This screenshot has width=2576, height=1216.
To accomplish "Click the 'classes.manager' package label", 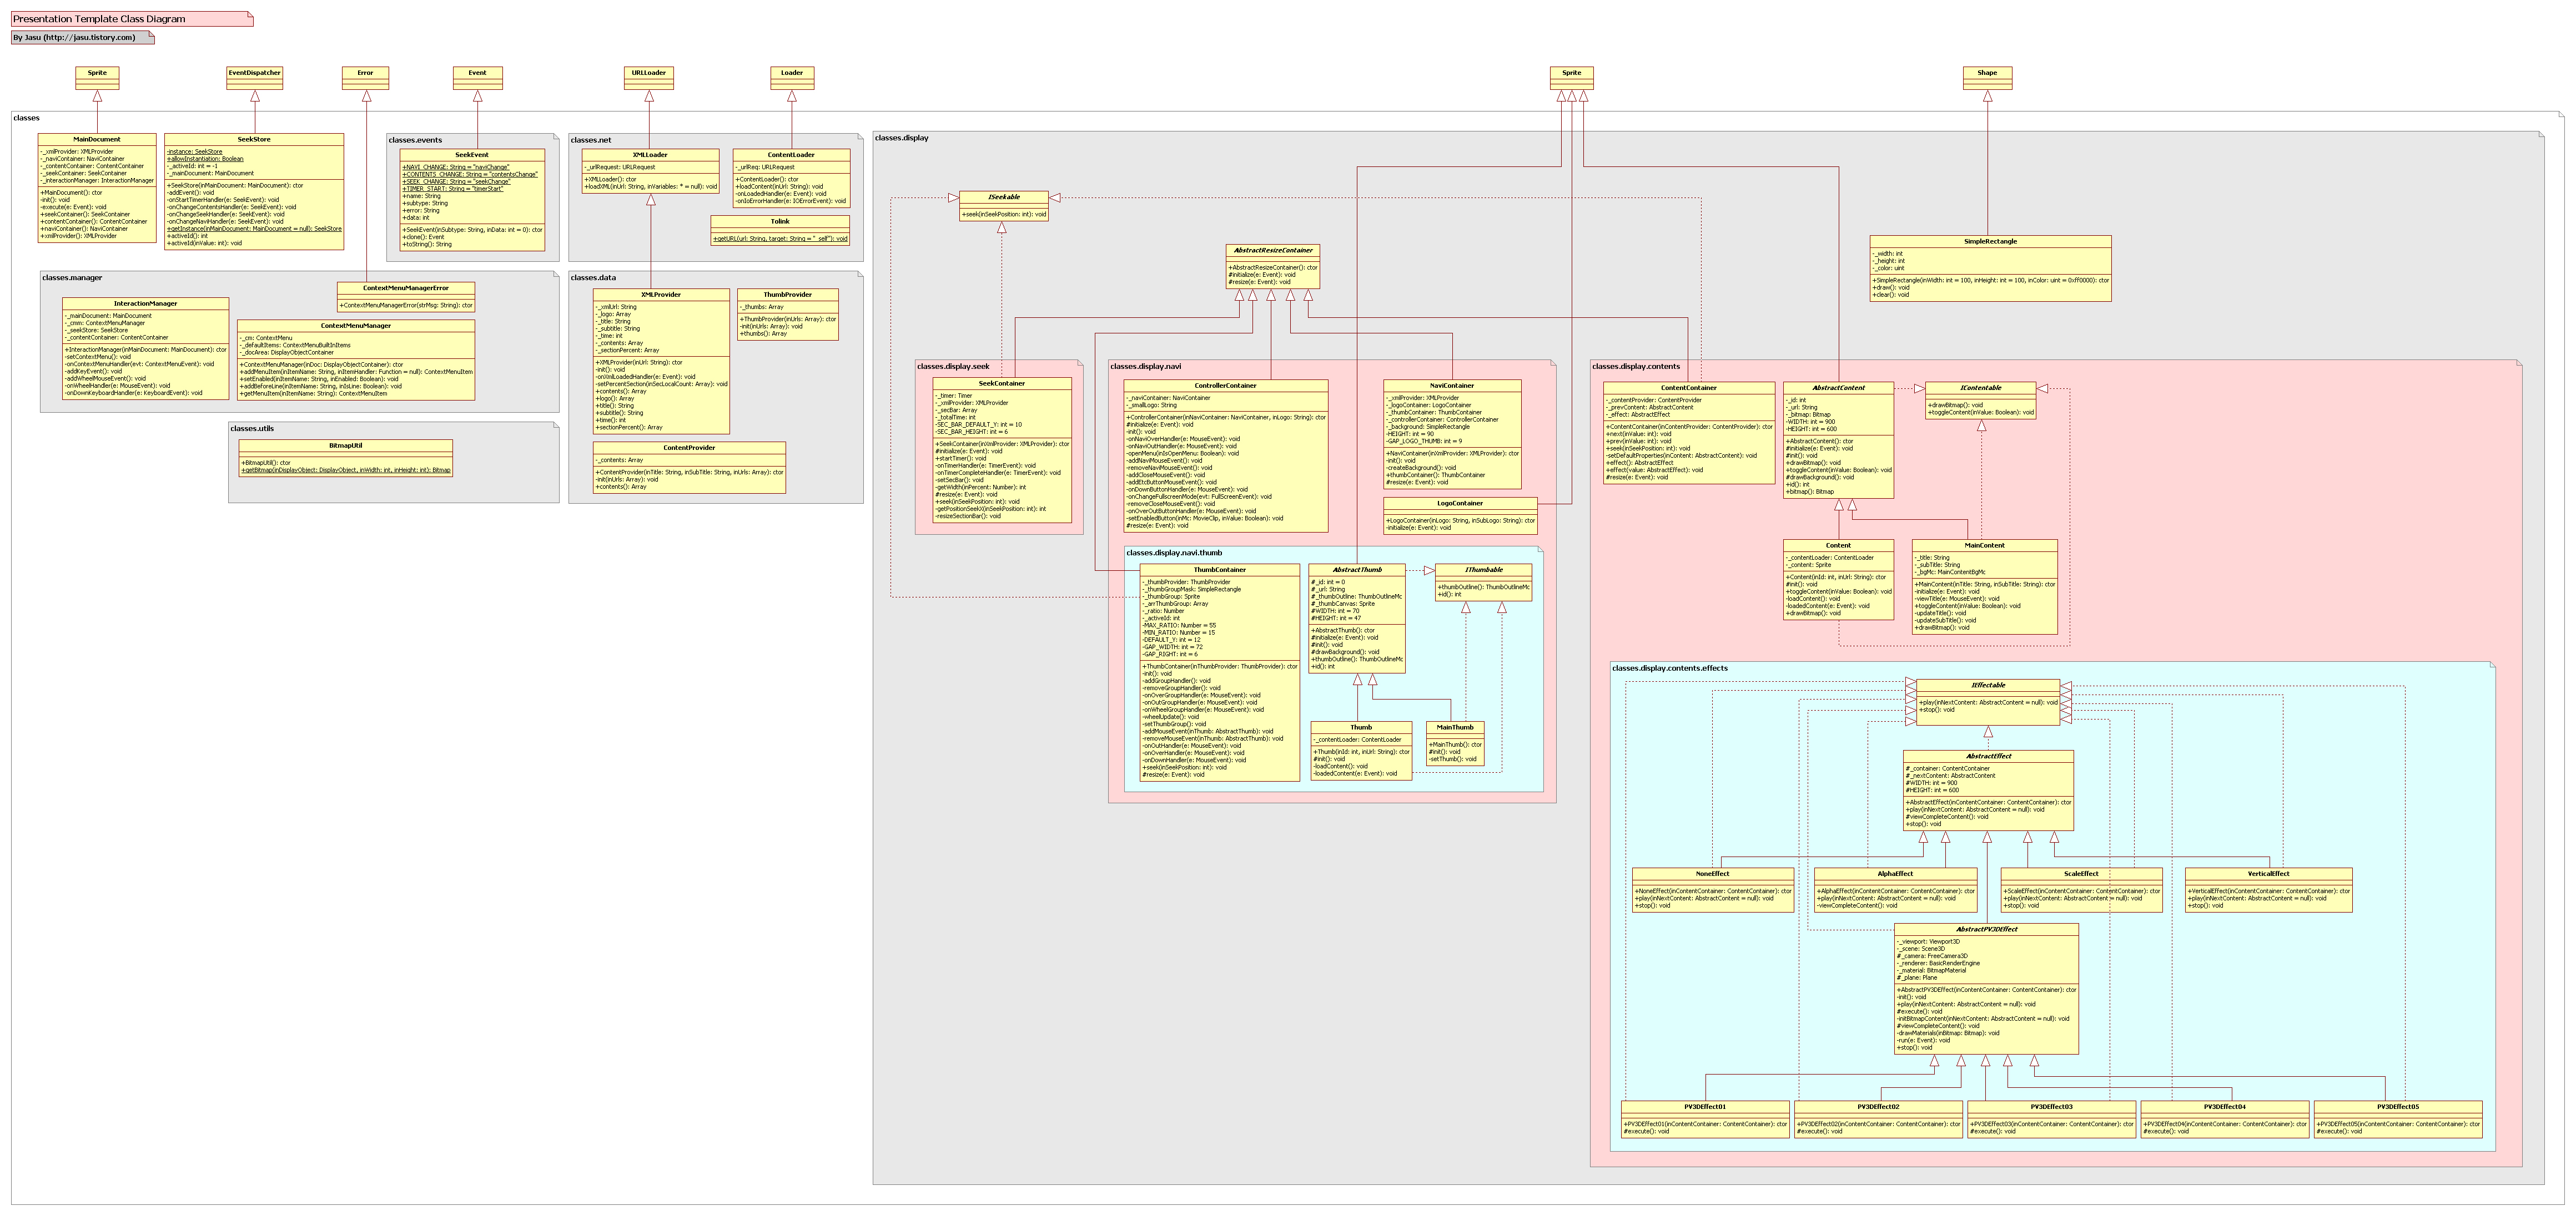I will point(72,278).
